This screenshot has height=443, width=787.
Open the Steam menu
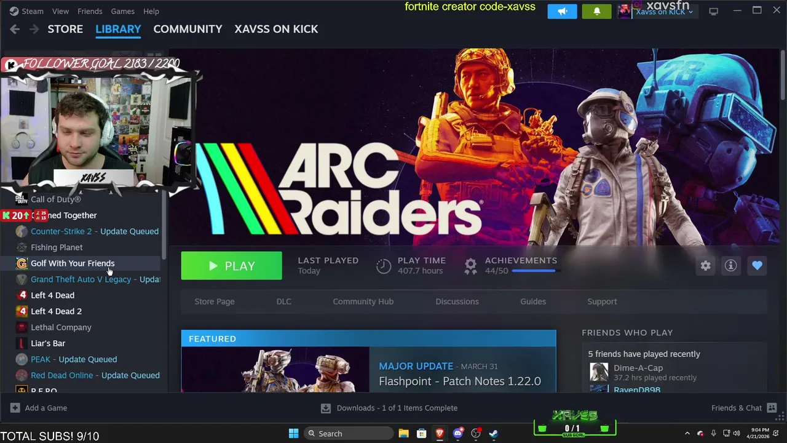point(33,11)
